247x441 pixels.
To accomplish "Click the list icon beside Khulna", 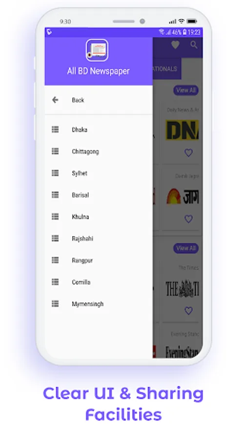I will pyautogui.click(x=55, y=217).
